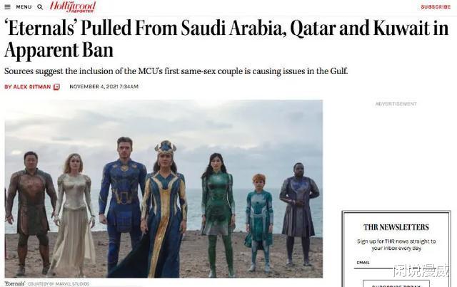
Task: Click the icon beside Alex Ritman
Action: pyautogui.click(x=57, y=87)
